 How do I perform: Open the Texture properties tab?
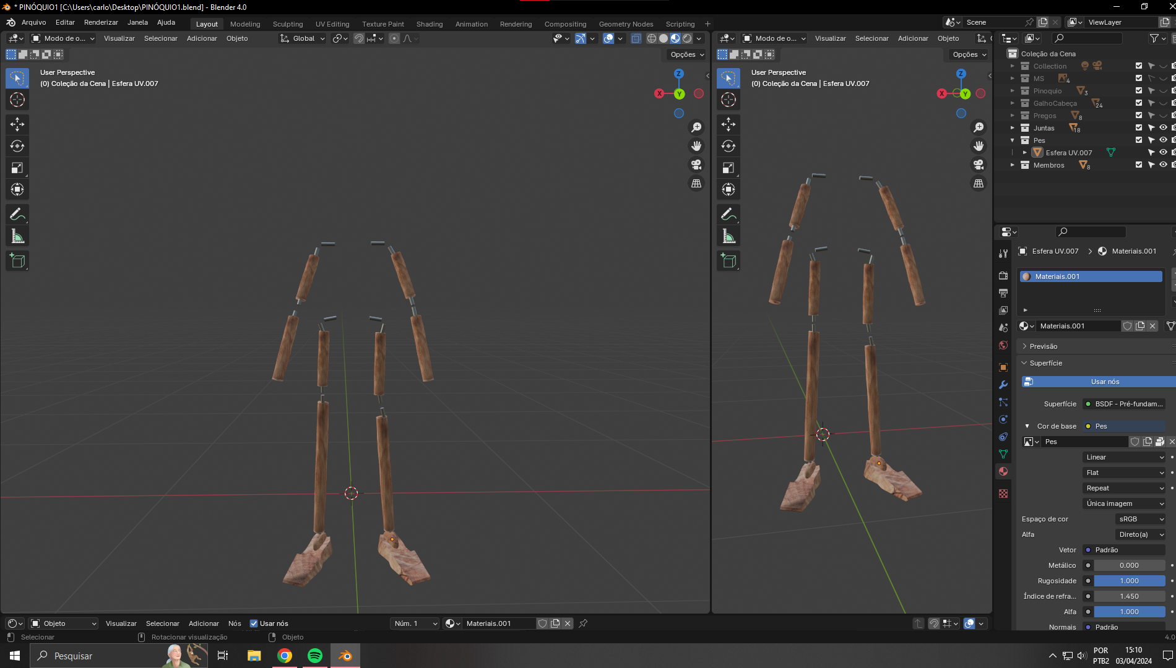tap(1003, 494)
